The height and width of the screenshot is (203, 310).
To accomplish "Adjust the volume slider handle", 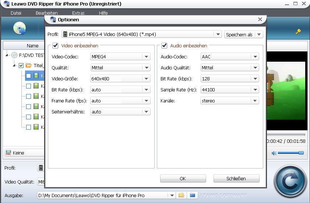I will (x=301, y=153).
